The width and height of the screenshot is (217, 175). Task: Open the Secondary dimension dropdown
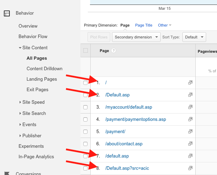[x=136, y=37]
